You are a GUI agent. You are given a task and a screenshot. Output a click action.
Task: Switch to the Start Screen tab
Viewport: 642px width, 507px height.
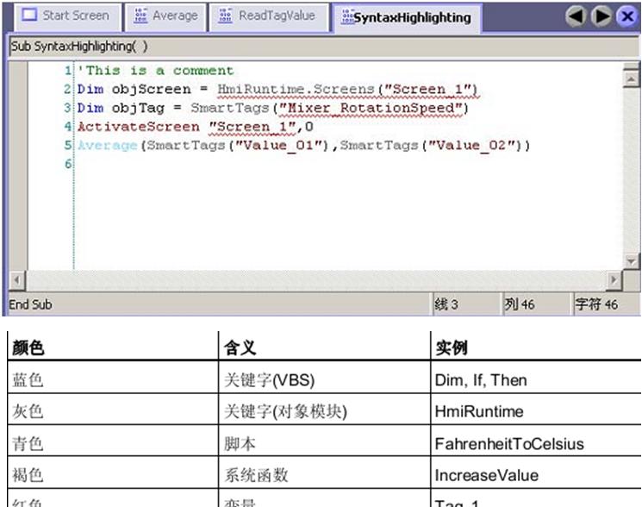[66, 16]
